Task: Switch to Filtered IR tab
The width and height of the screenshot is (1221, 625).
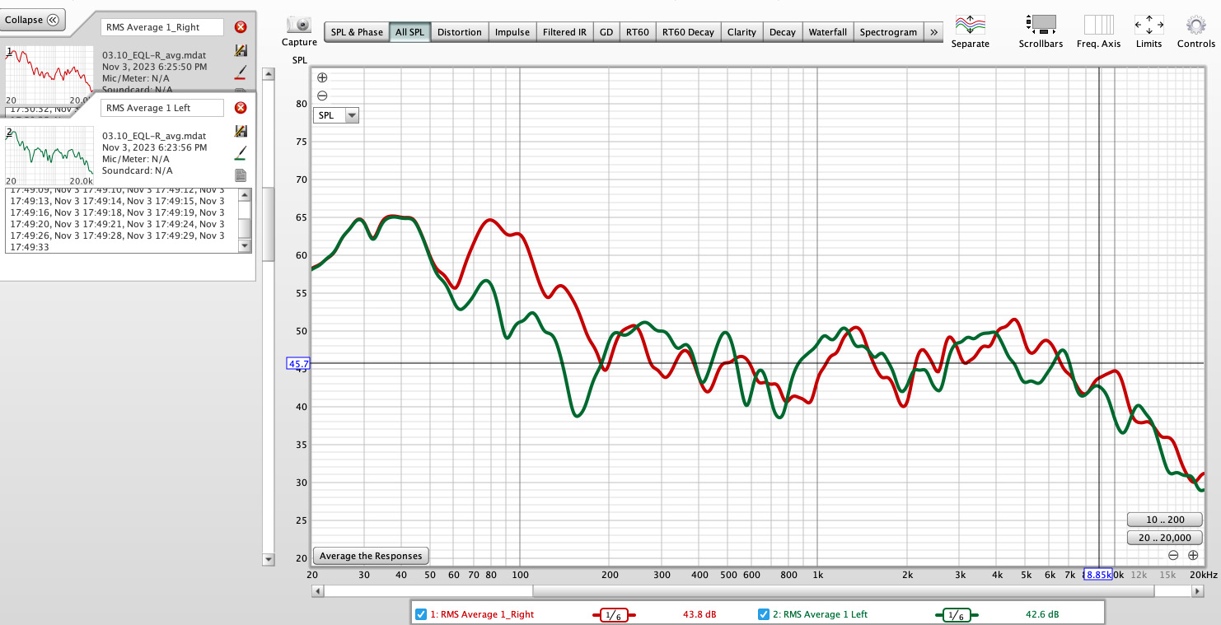Action: (x=564, y=32)
